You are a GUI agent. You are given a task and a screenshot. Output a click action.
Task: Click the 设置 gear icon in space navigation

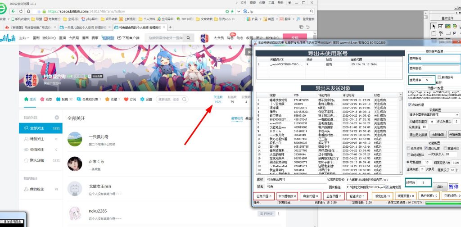[143, 99]
